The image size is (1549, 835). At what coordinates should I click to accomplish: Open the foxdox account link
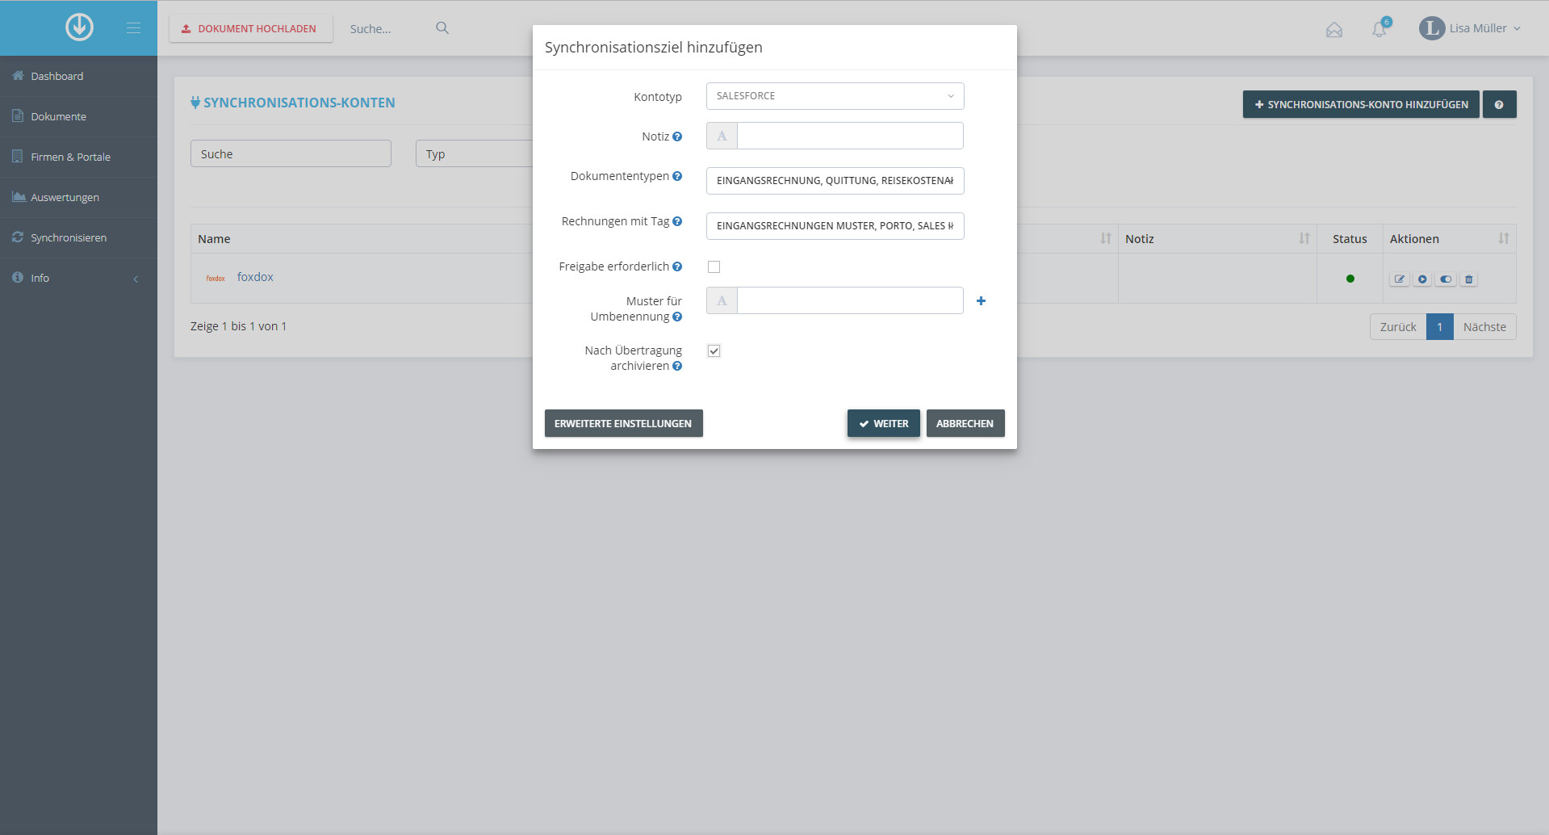pos(255,277)
